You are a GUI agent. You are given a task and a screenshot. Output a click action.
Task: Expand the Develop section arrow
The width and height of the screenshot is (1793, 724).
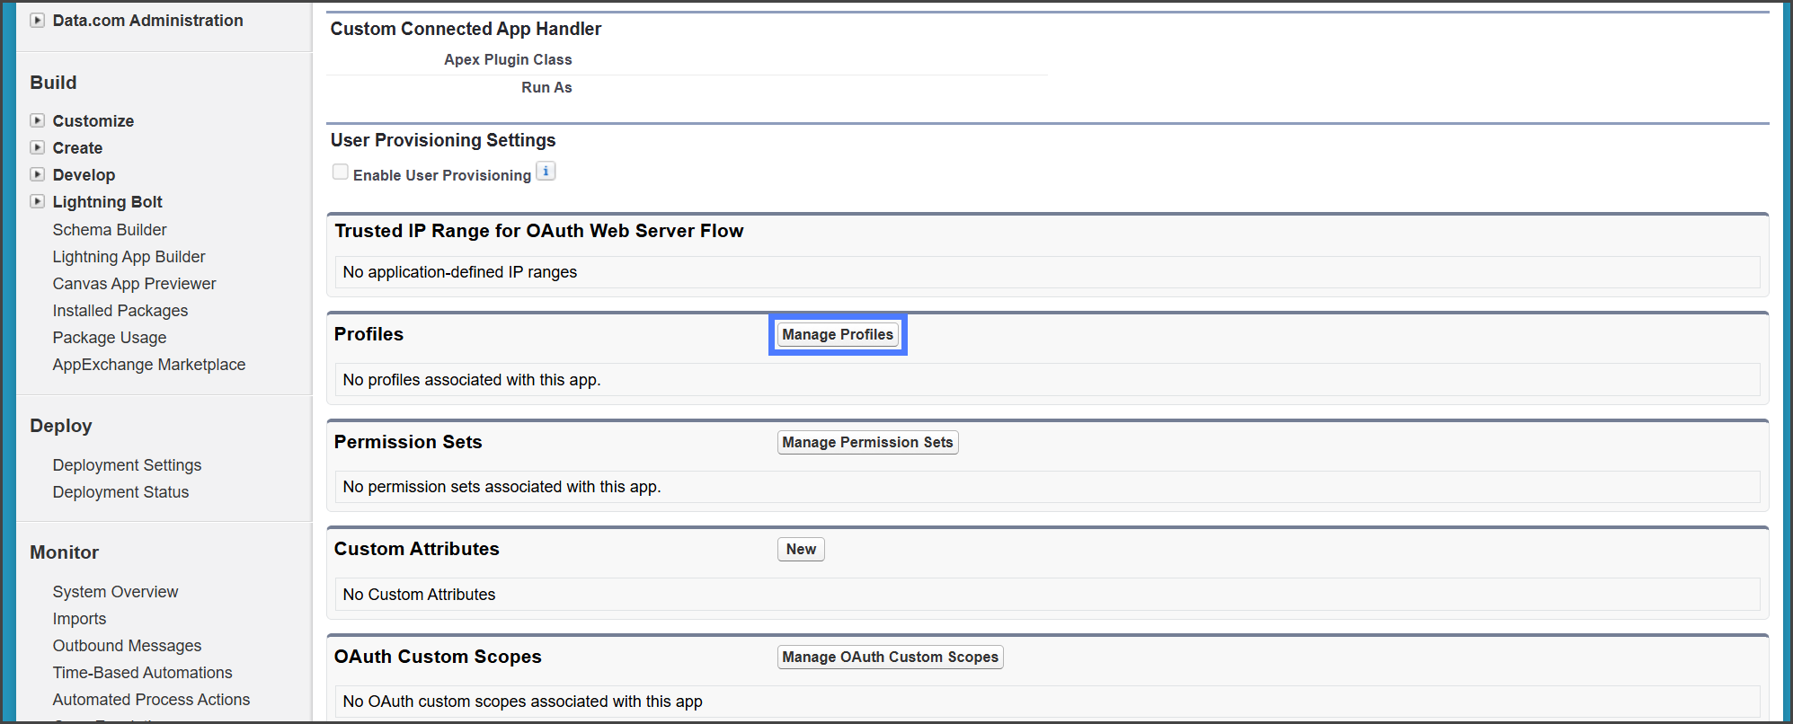click(x=38, y=174)
